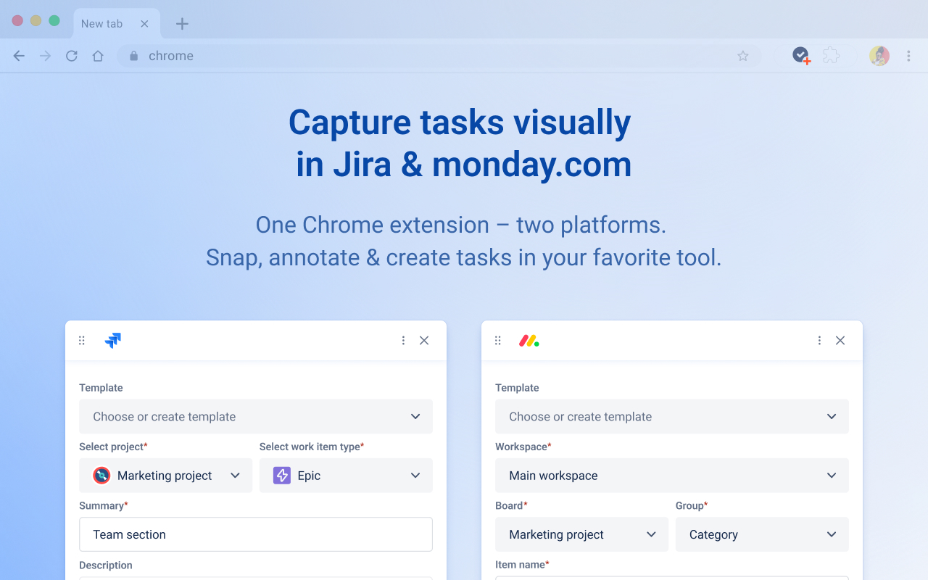928x580 pixels.
Task: Refresh the page using the reload icon
Action: [71, 55]
